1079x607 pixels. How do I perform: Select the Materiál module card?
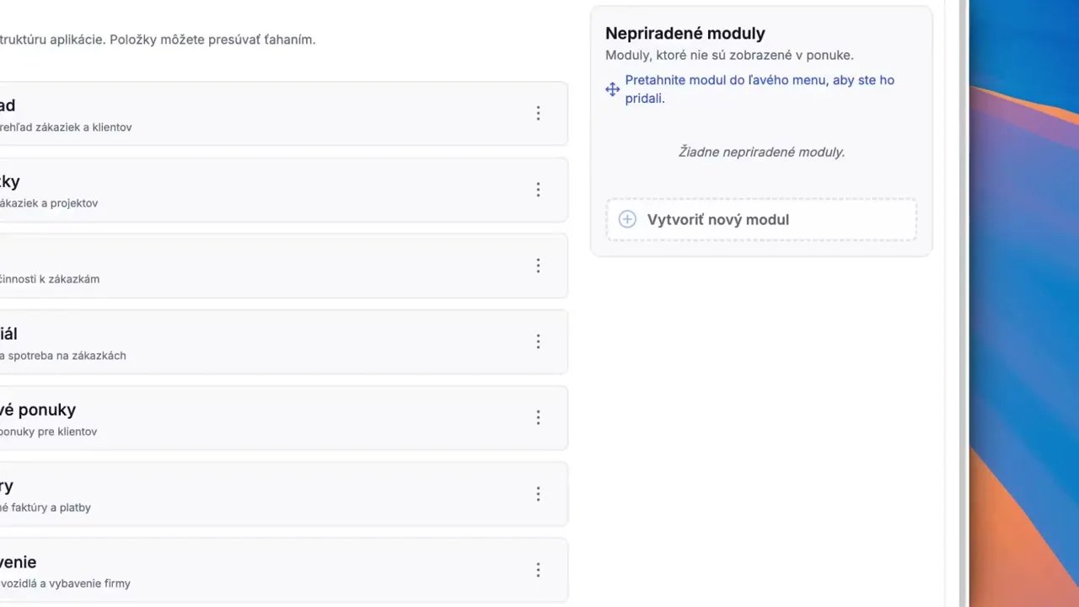[253, 341]
